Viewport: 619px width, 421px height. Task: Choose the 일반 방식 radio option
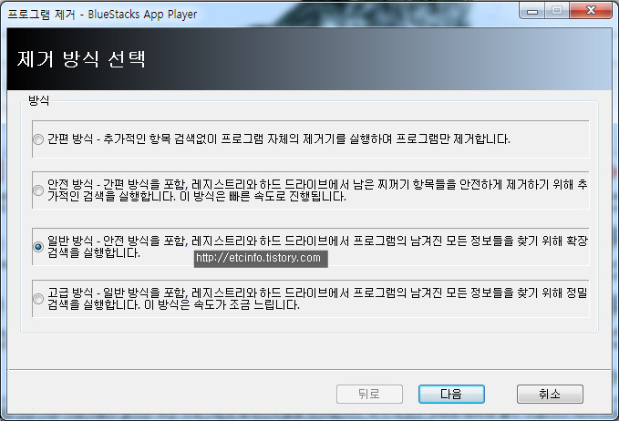coord(38,247)
